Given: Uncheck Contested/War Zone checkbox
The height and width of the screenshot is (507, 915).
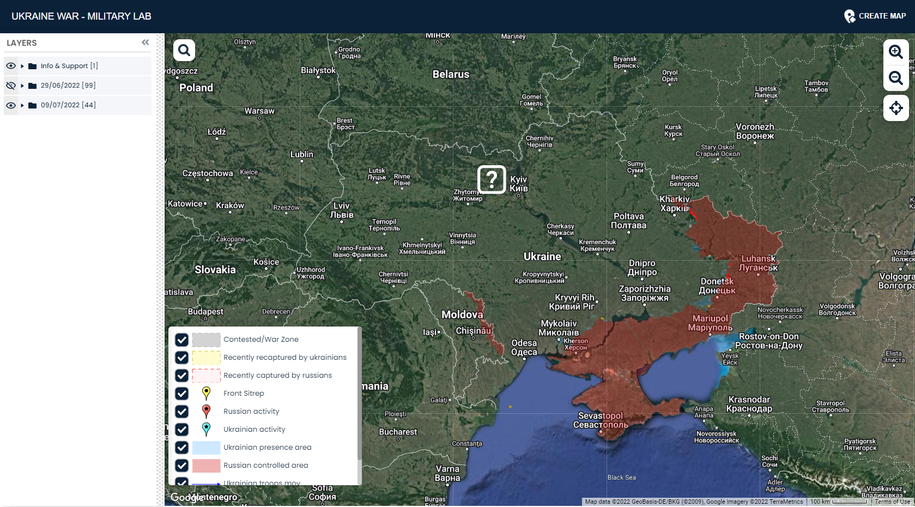Looking at the screenshot, I should 182,340.
